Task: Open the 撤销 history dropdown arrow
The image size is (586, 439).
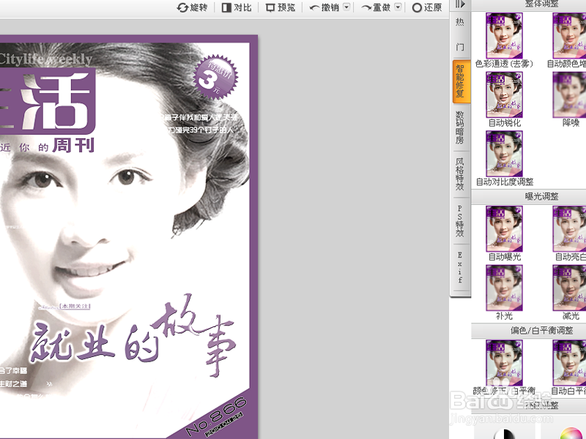Action: [346, 7]
